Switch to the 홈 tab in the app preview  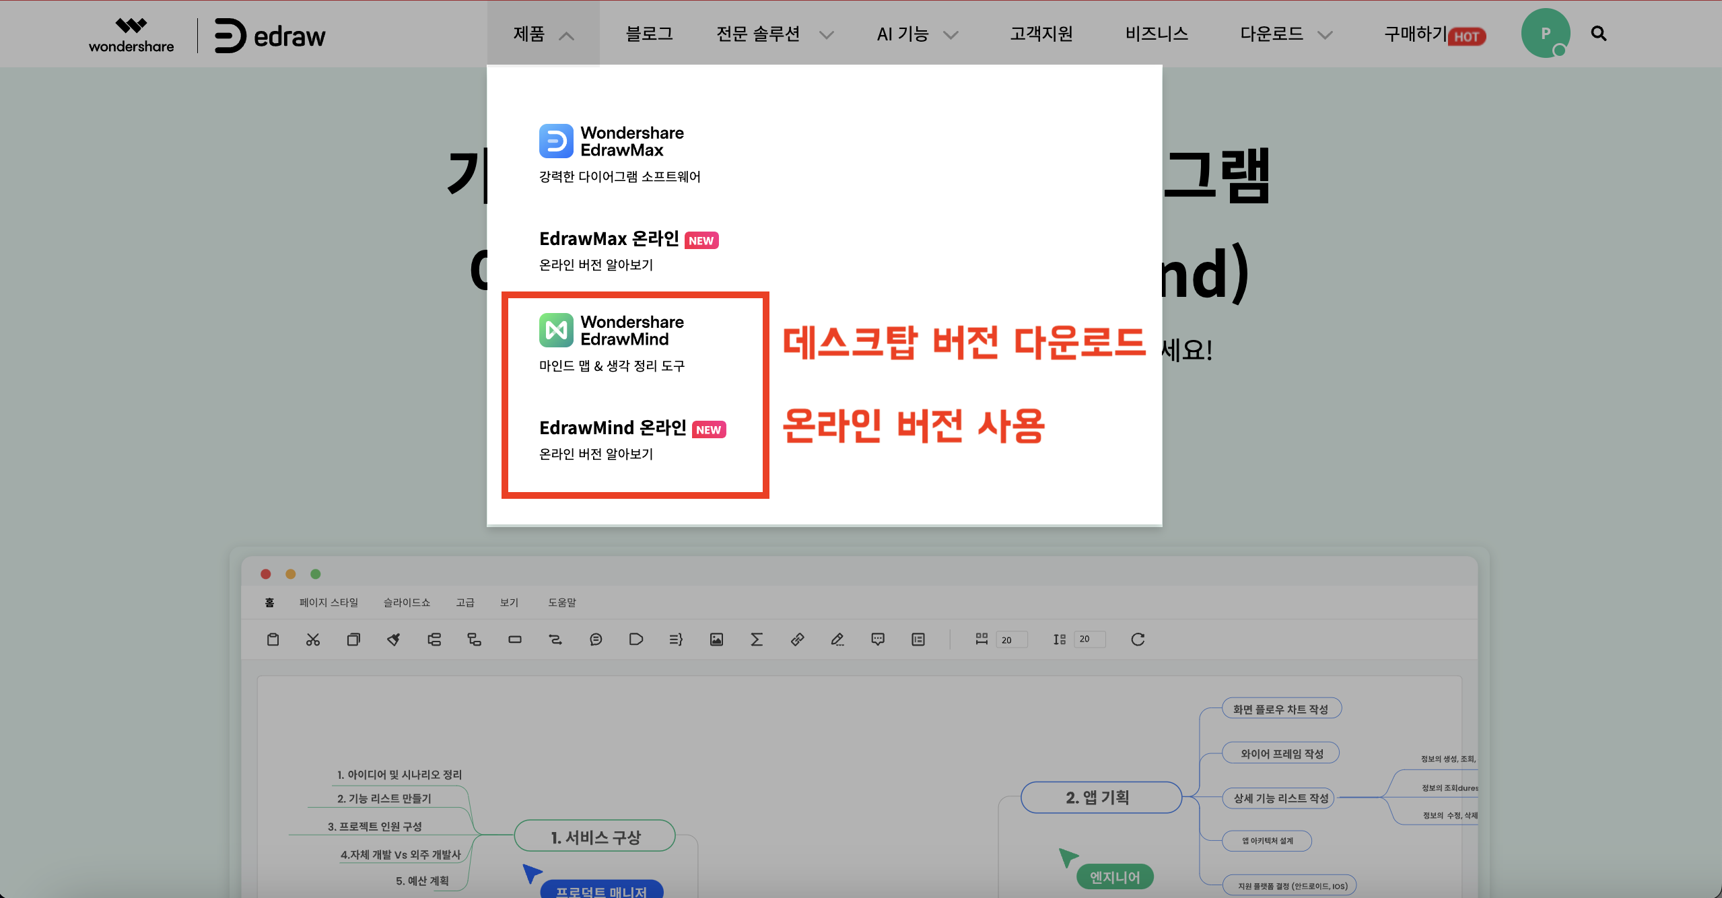coord(269,602)
